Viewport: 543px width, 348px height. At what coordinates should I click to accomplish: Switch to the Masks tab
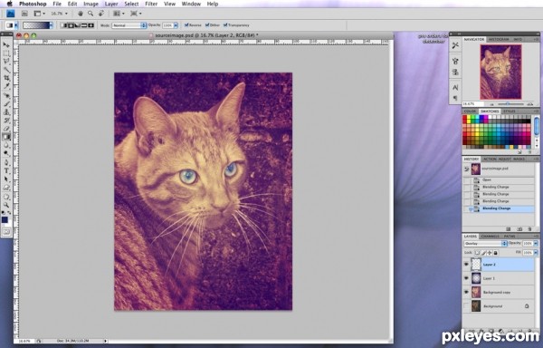pyautogui.click(x=519, y=159)
